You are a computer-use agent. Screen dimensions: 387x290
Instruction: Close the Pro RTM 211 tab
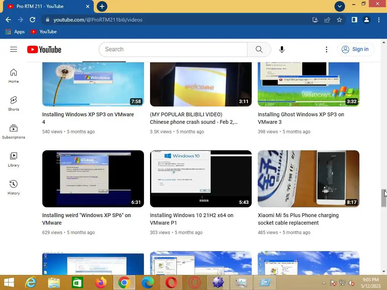coord(88,6)
